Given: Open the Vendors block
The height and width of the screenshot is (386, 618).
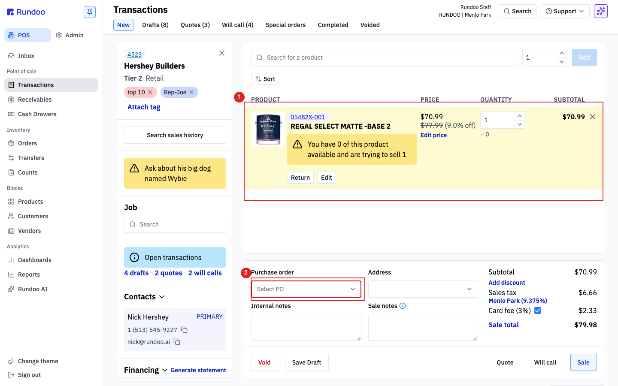Looking at the screenshot, I should click(x=51, y=231).
